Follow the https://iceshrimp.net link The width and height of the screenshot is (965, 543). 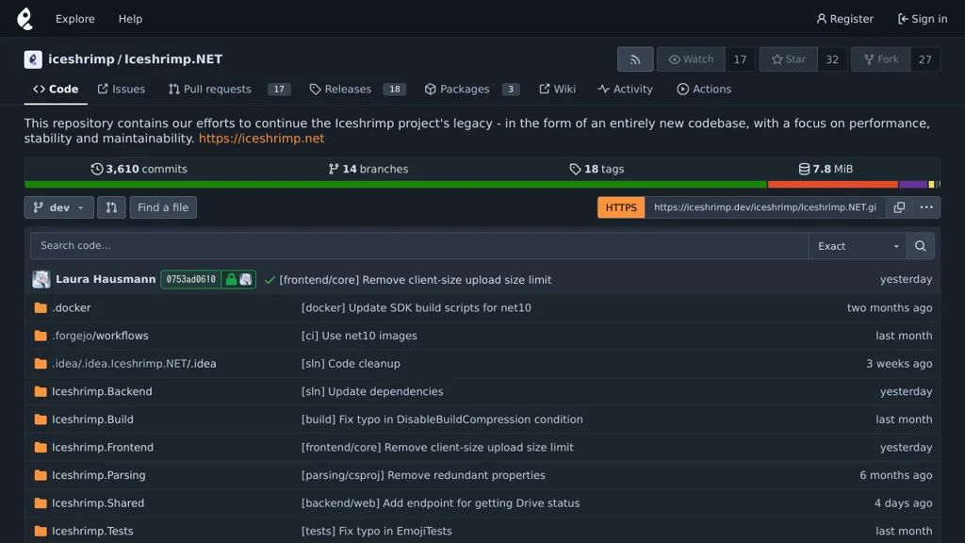point(261,139)
